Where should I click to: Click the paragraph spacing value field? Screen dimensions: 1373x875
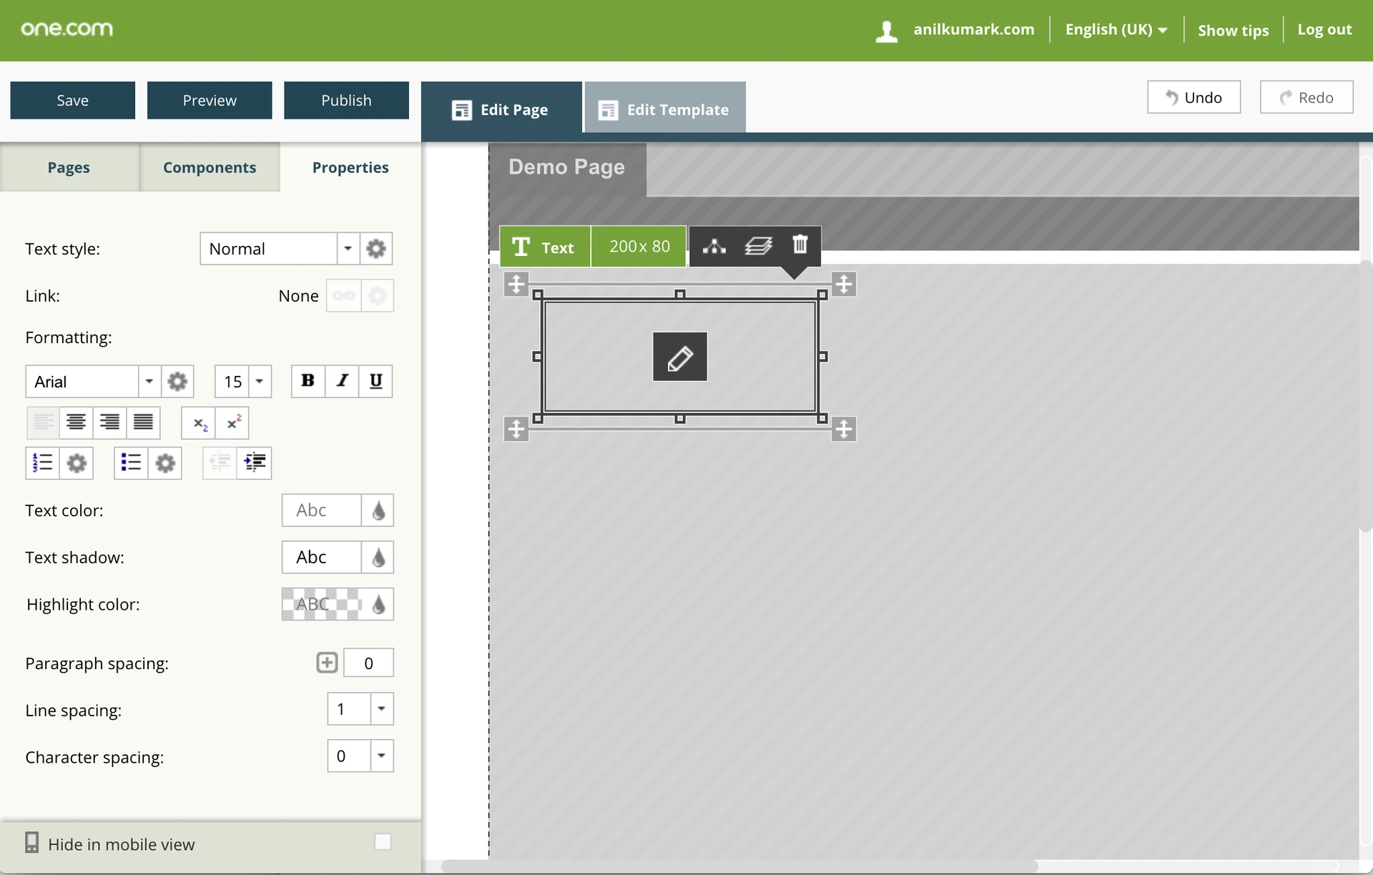click(x=368, y=663)
